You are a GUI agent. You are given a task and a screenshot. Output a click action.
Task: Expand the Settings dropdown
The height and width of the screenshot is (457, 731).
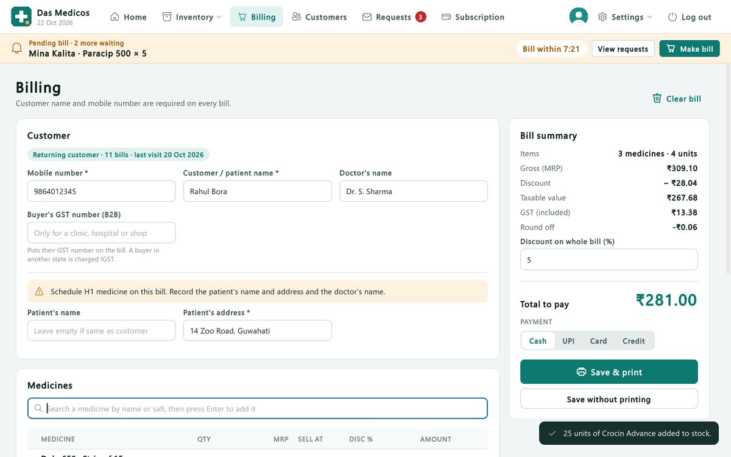[625, 17]
